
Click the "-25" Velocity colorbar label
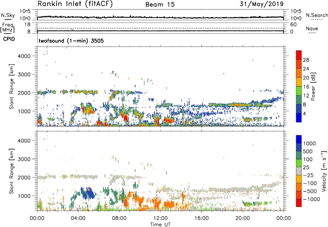[x=308, y=175]
